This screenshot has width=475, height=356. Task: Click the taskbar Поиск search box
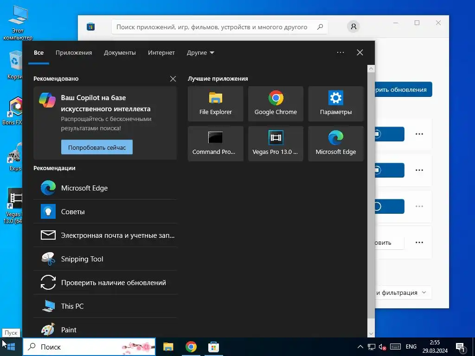click(89, 347)
